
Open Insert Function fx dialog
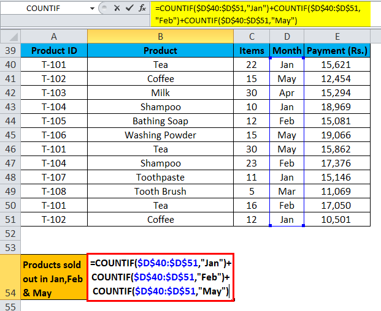(142, 8)
